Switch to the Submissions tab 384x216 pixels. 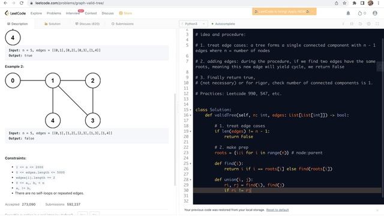[122, 24]
